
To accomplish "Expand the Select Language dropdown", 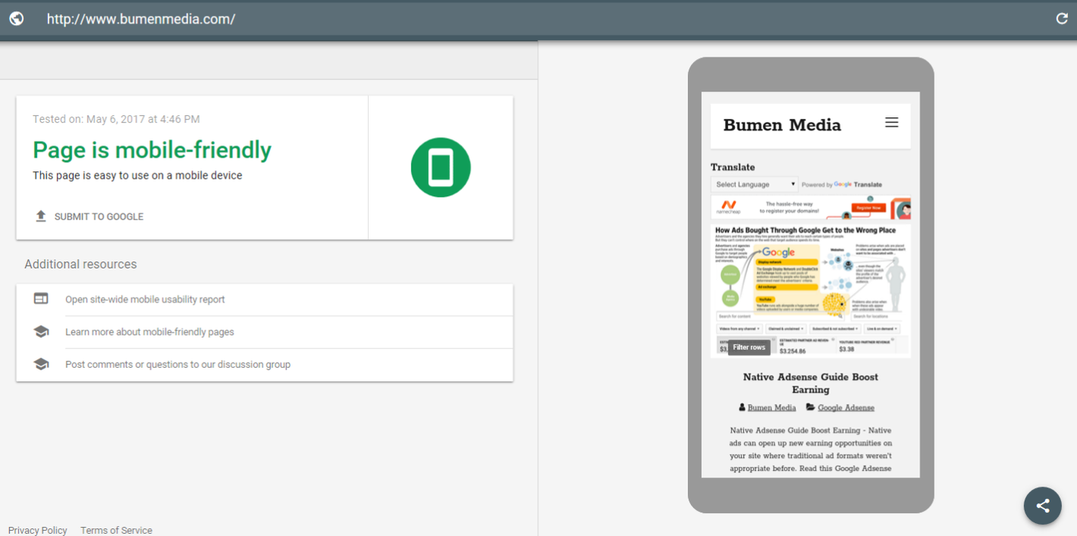I will point(755,184).
